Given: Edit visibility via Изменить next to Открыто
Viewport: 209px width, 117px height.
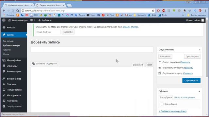Looking at the screenshot, I should pos(188,68).
